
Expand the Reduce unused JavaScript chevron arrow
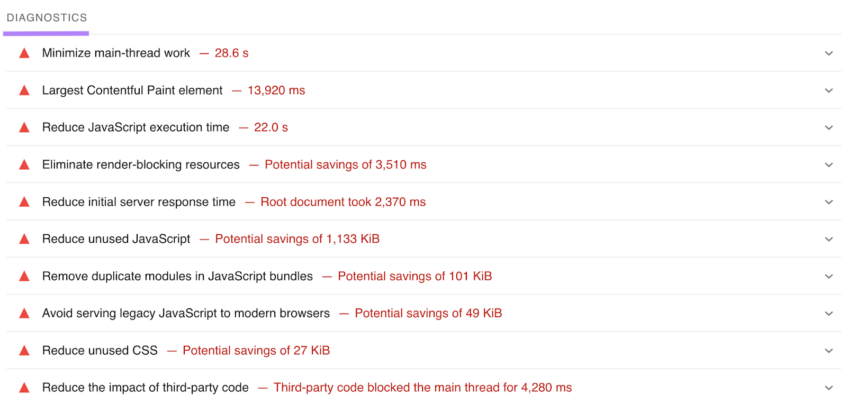click(x=828, y=239)
